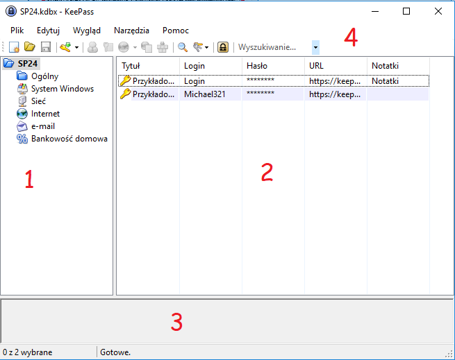Click the KeePass application icon in title bar
The height and width of the screenshot is (360, 455).
10,11
